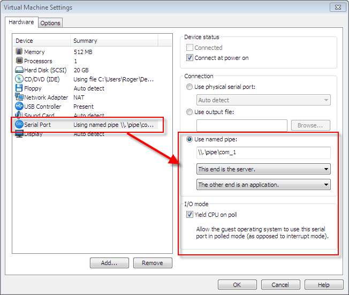Click the Network Adapter icon
Viewport: 349px width, 295px height.
click(x=19, y=97)
